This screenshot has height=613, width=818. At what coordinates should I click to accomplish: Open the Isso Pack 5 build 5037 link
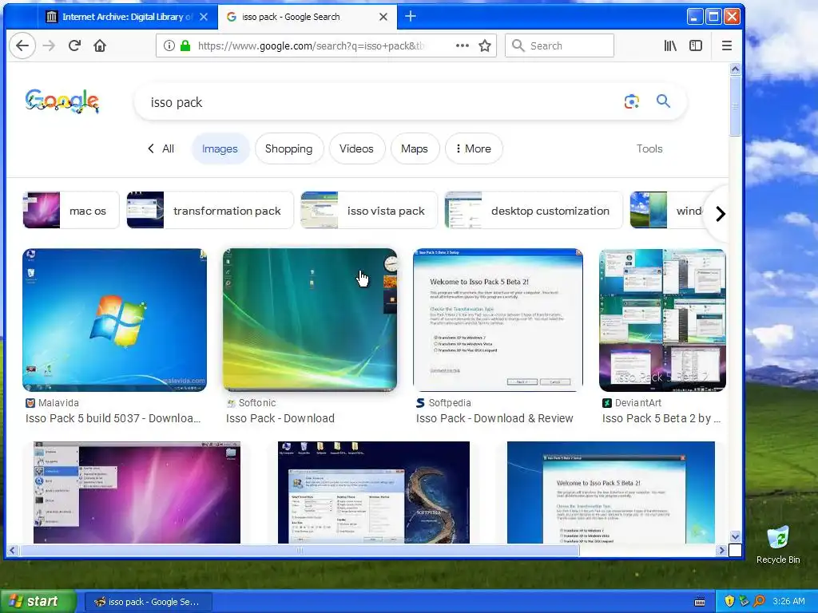coord(113,418)
